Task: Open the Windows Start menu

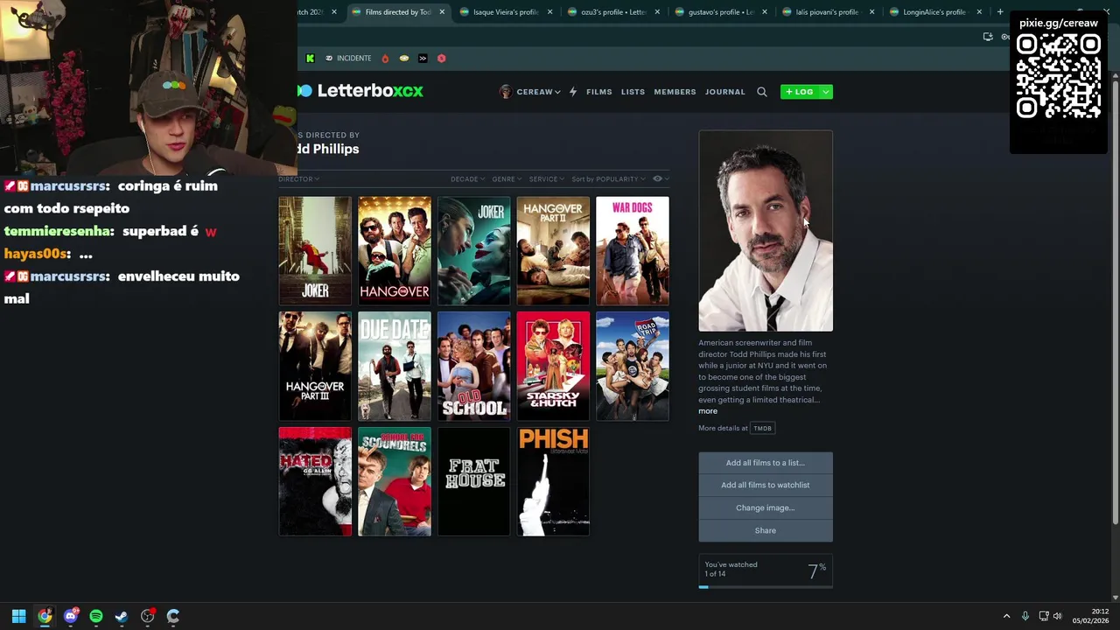Action: click(x=18, y=616)
